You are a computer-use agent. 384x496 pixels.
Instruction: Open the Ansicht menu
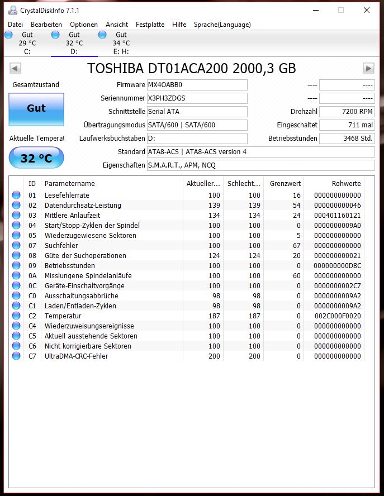click(117, 25)
